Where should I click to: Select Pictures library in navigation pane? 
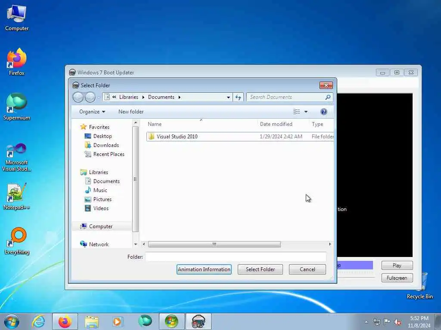[102, 199]
